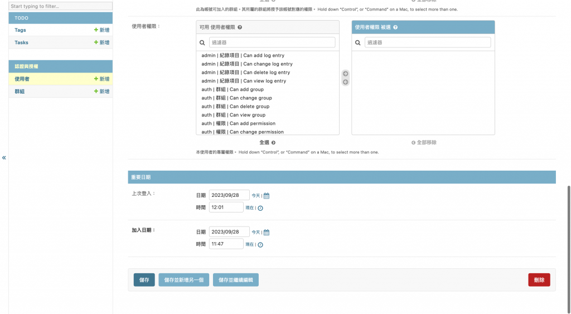Screen dimensions: 571x314
Task: Click the add link beside 使用者
Action: (101, 79)
